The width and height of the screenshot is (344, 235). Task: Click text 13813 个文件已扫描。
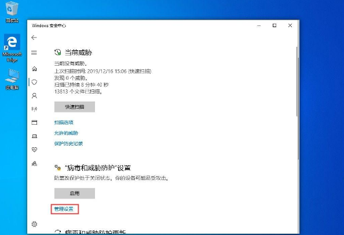click(79, 91)
